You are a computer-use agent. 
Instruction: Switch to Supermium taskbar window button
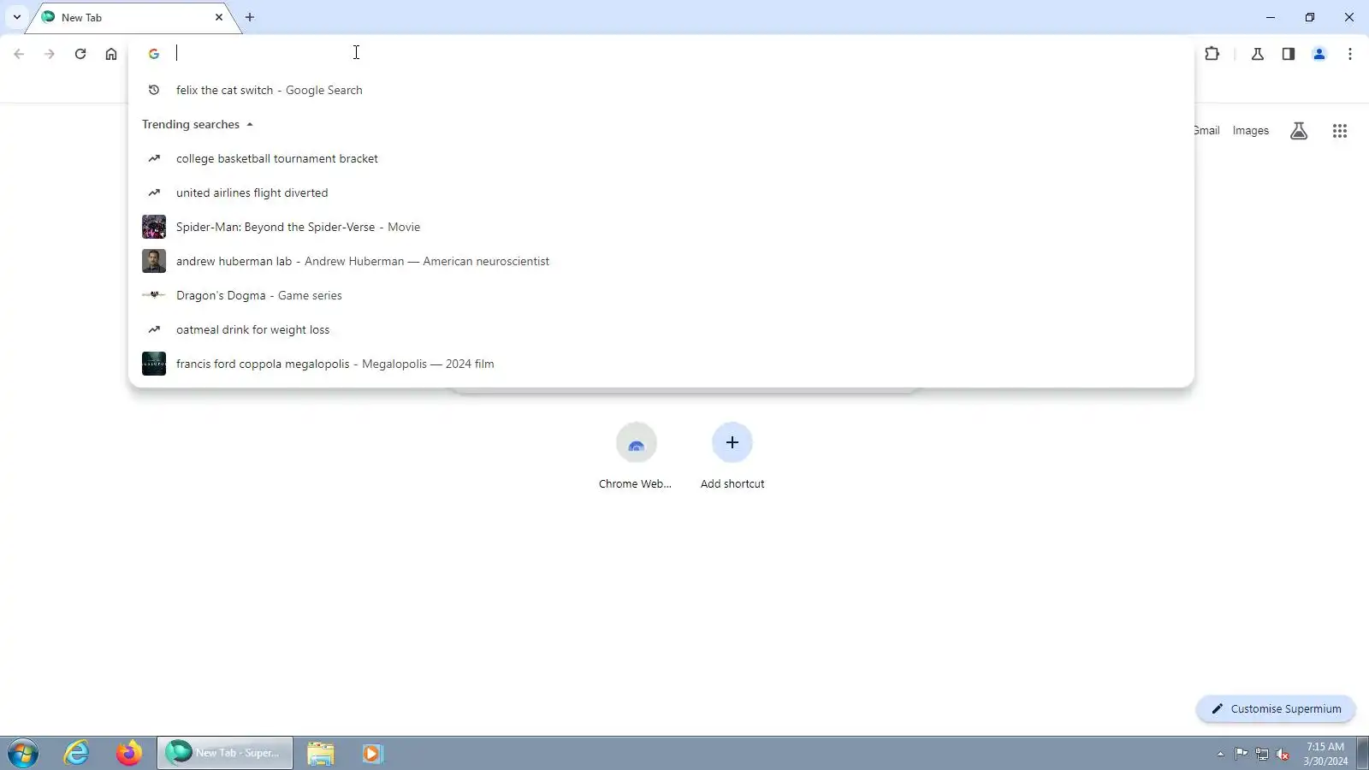(225, 753)
